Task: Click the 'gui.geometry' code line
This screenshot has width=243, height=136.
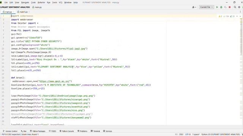Action: 27,38
